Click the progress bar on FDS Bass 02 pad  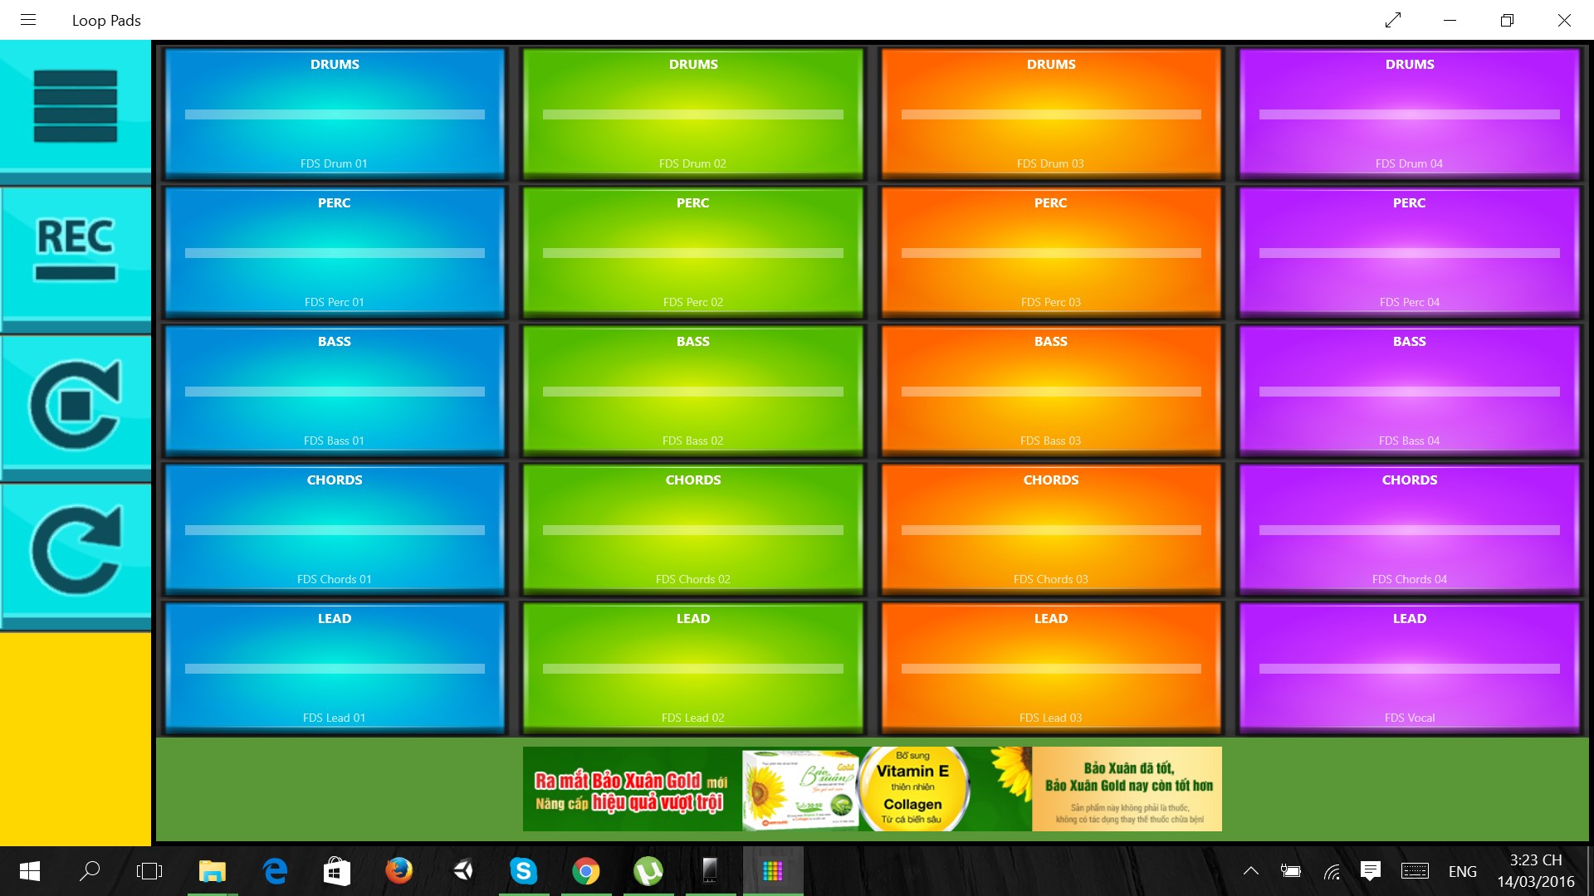pyautogui.click(x=692, y=390)
